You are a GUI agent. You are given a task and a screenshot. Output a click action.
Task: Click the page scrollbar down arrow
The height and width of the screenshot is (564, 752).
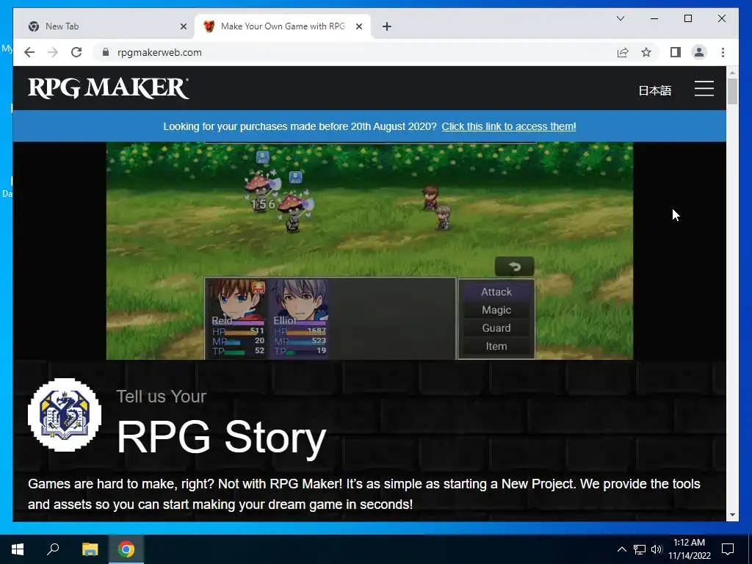[x=732, y=515]
